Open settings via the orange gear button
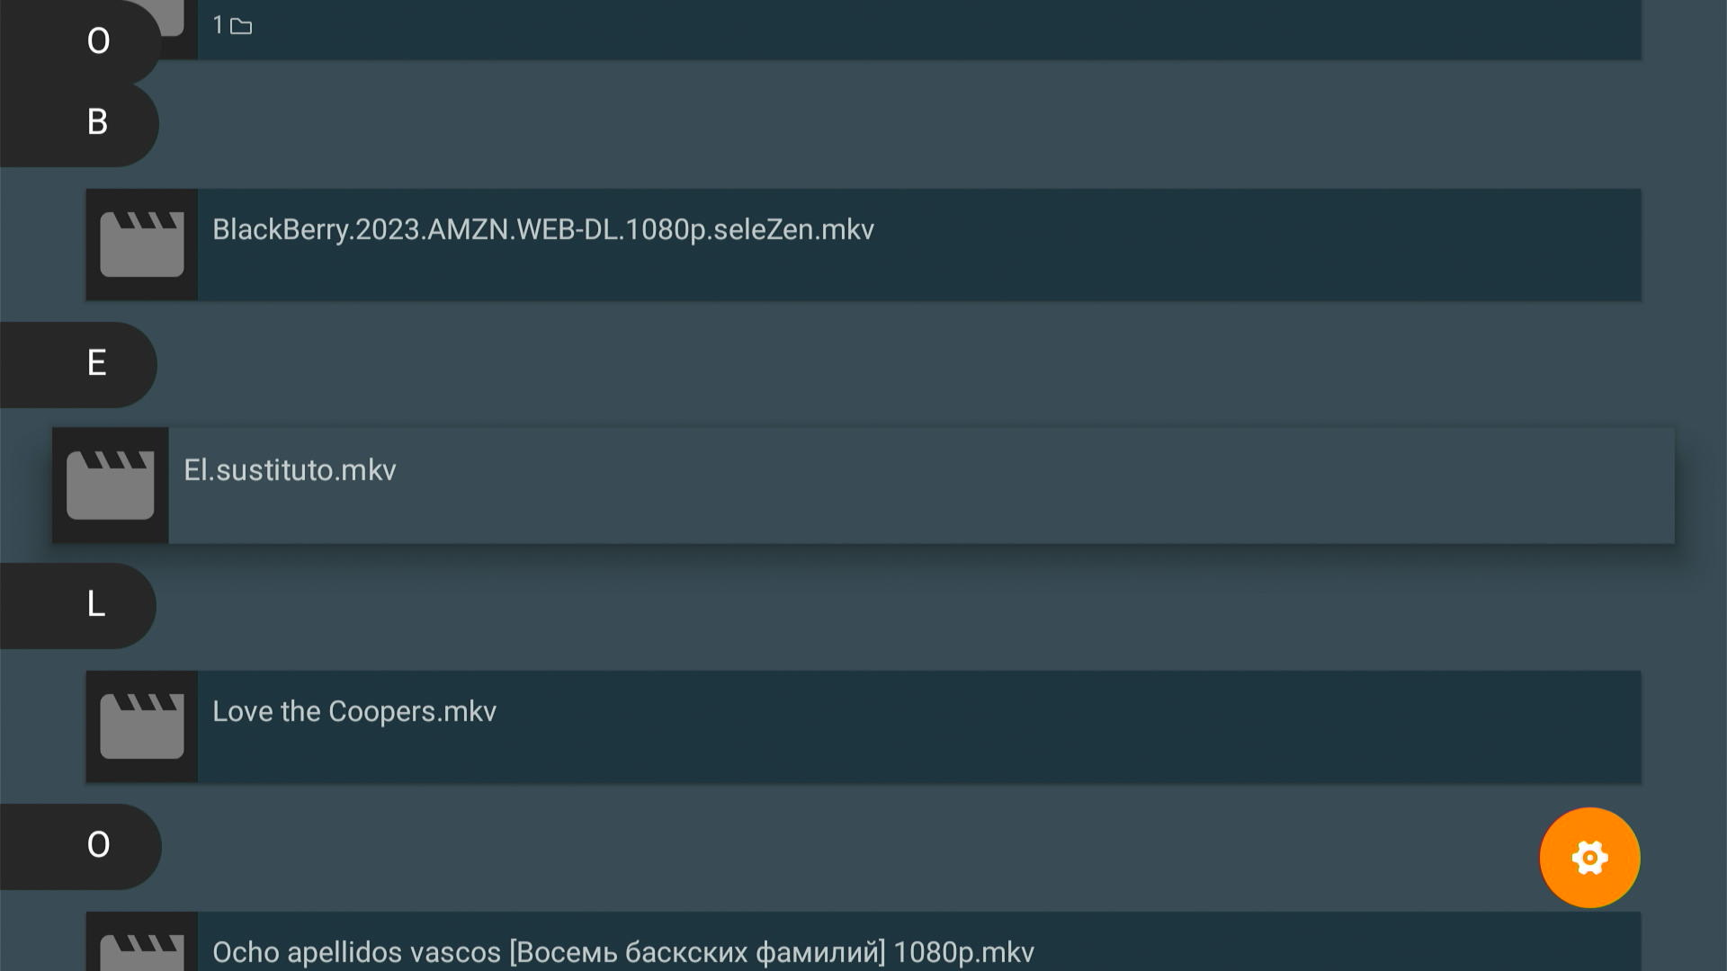 tap(1589, 858)
